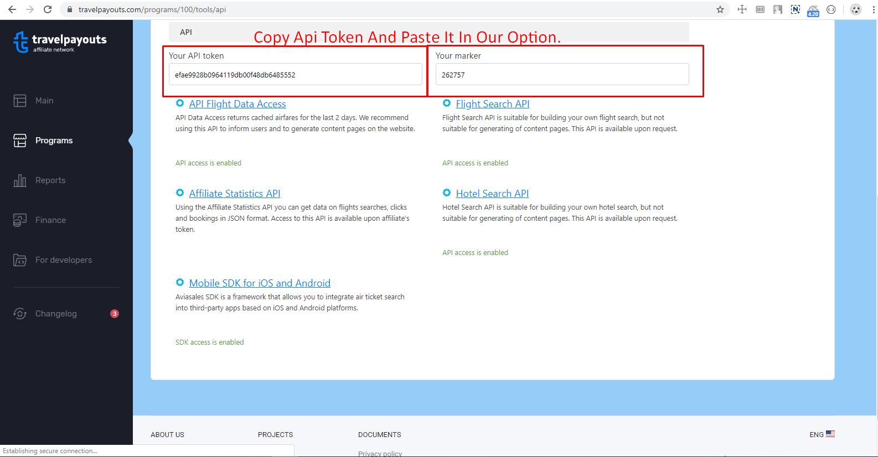Bookmark this page with the star icon
878x457 pixels.
click(720, 9)
